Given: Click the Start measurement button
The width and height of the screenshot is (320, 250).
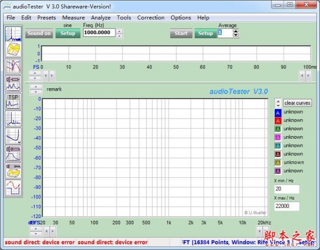Looking at the screenshot, I should click(x=181, y=34).
